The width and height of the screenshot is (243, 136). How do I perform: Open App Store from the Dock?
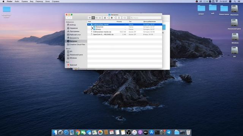[151, 133]
